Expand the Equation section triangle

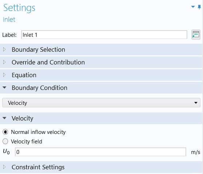4,75
